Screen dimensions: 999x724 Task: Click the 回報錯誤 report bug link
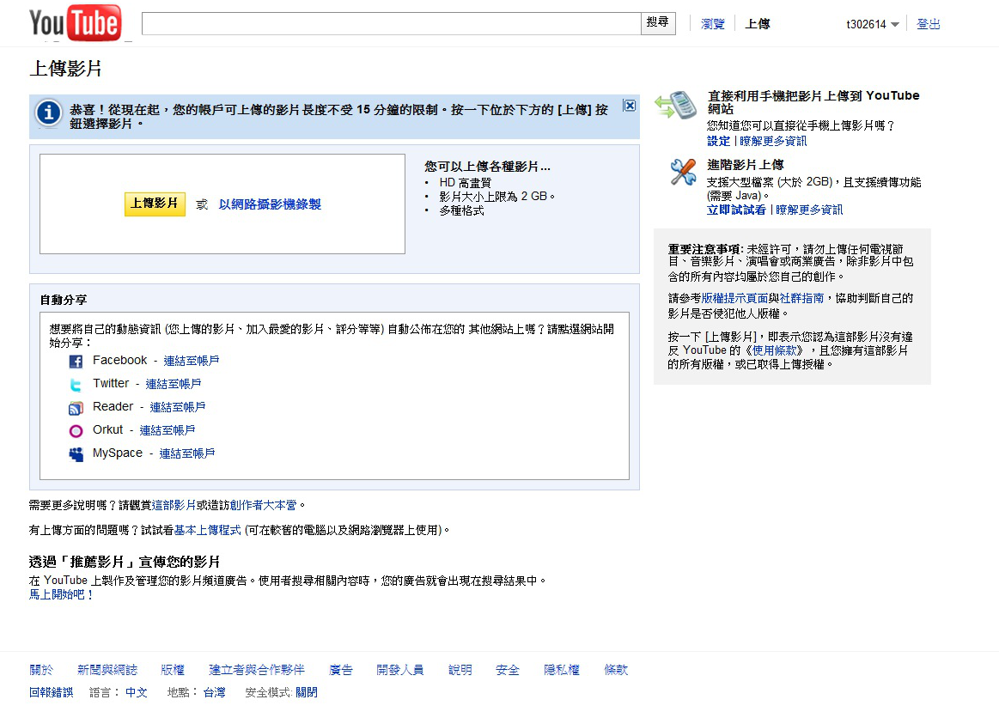[x=51, y=693]
